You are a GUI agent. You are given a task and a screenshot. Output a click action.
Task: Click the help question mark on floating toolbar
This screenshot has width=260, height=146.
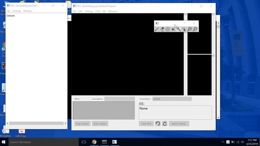pyautogui.click(x=184, y=24)
